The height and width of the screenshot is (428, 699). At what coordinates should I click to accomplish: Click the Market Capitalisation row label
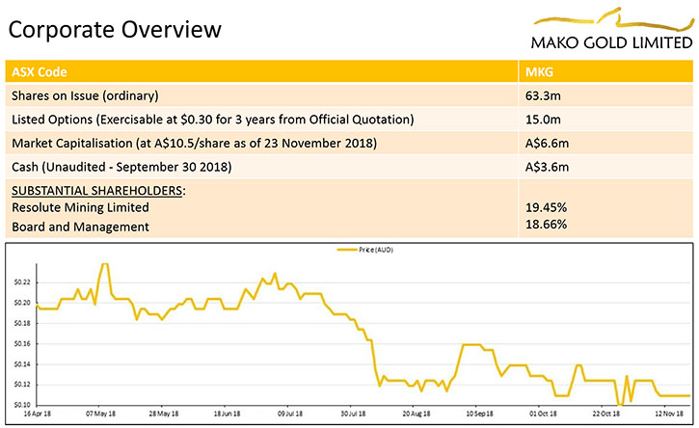pos(195,143)
